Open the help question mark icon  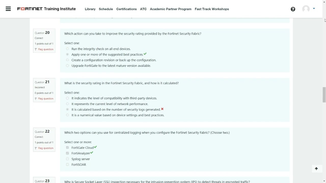tap(293, 9)
